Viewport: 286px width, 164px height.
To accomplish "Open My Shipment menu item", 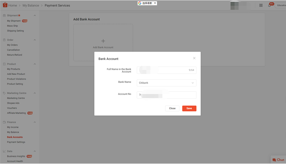I will click(x=14, y=21).
